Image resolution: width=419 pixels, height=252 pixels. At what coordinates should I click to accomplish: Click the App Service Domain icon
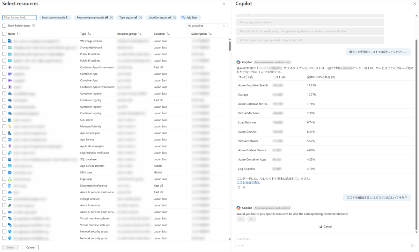tap(10, 166)
